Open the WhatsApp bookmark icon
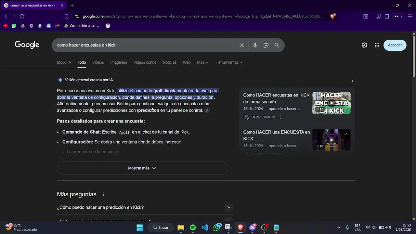Image resolution: width=416 pixels, height=234 pixels. click(x=14, y=26)
